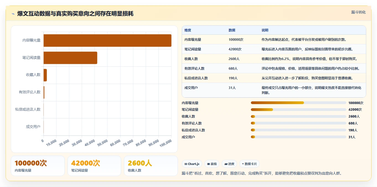Click the description starting 最终成交只占曝光用户

point(311,90)
